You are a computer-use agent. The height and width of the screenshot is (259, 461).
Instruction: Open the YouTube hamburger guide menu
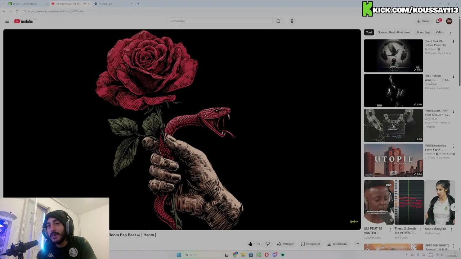pyautogui.click(x=7, y=21)
